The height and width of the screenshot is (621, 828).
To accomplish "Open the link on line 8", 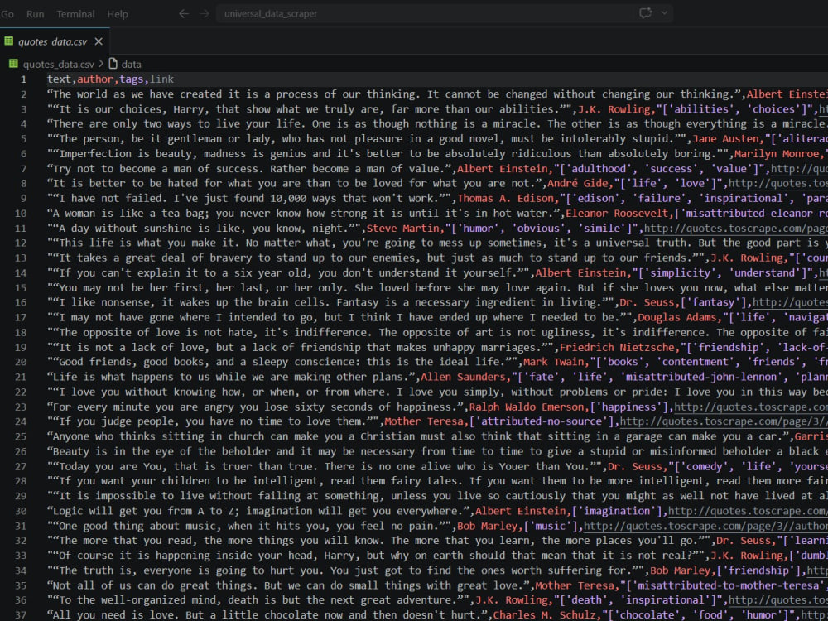I will click(x=777, y=184).
